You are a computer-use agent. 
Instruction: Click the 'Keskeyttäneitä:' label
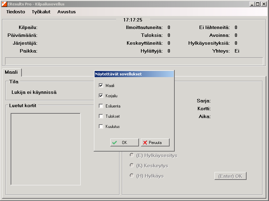pos(145,43)
